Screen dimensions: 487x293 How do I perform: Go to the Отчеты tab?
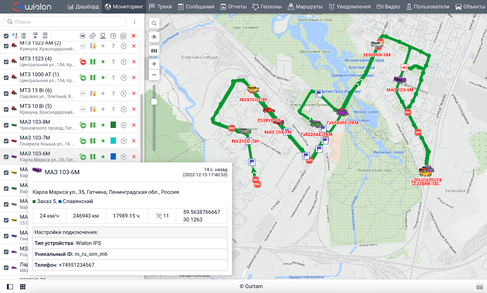(233, 7)
